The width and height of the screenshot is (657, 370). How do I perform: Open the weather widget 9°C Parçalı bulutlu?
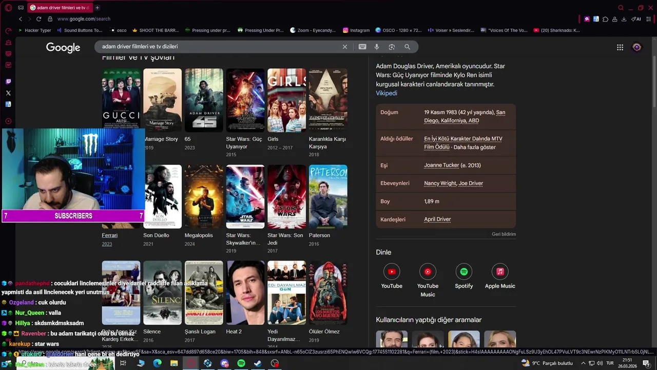pos(547,363)
